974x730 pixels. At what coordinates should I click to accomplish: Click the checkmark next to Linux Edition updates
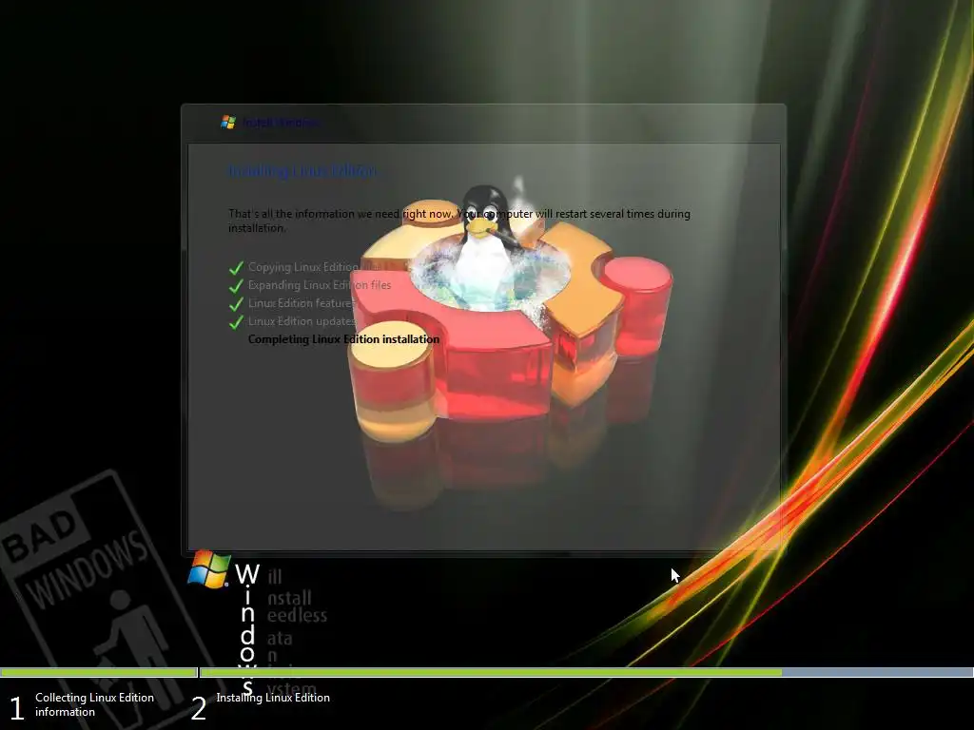tap(236, 321)
